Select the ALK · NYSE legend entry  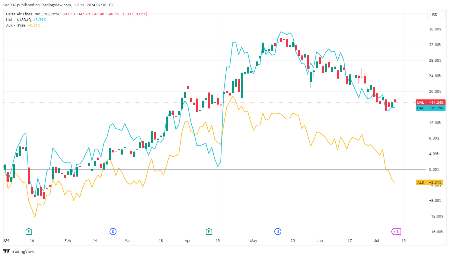[16, 26]
